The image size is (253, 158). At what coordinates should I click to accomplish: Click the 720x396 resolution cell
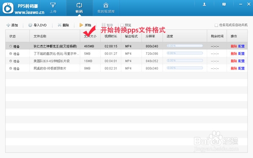point(152,54)
